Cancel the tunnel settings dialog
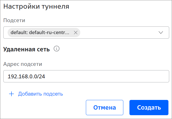 [x=104, y=108]
